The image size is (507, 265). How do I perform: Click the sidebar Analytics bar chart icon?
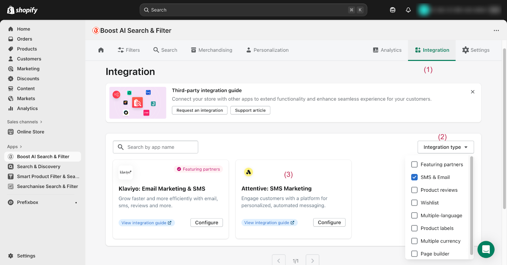(x=11, y=109)
